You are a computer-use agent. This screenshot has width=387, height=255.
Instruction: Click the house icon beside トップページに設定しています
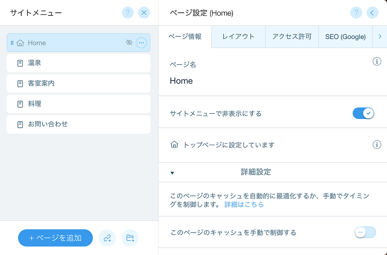pos(174,144)
